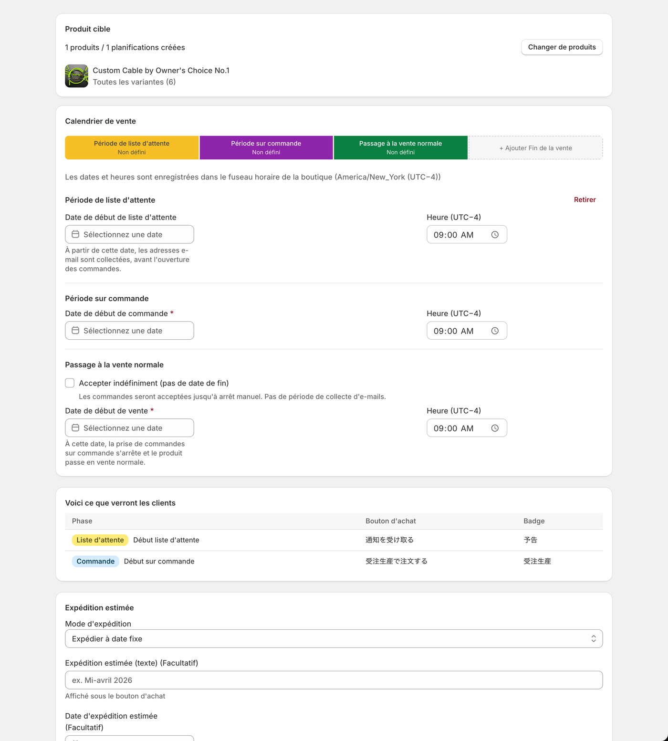Click the 受注生産で注文する button text

pyautogui.click(x=397, y=561)
